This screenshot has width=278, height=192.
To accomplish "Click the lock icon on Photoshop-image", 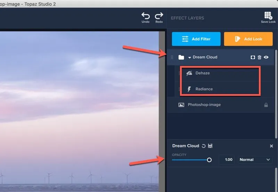I will click(x=266, y=105).
